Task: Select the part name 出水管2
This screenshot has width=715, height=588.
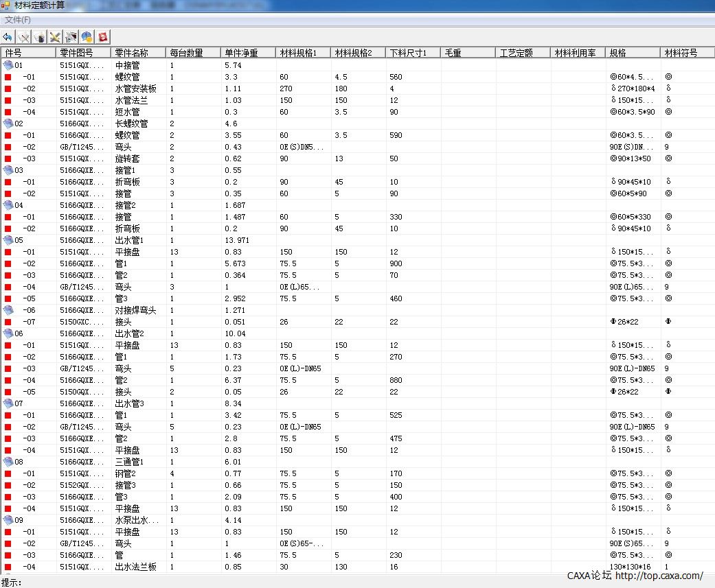Action: coord(129,333)
